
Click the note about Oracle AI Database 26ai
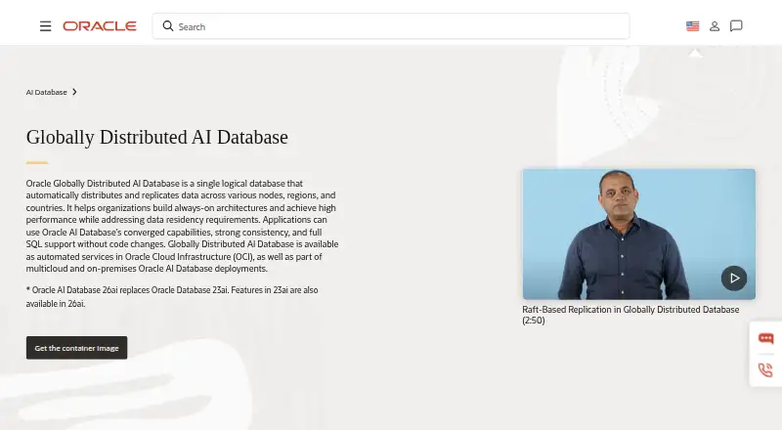coord(172,297)
